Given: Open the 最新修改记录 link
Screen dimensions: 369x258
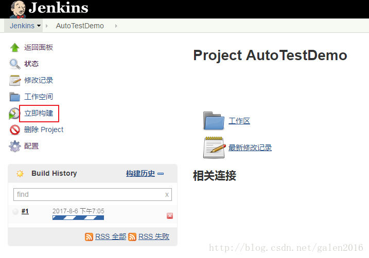Looking at the screenshot, I should click(x=250, y=148).
